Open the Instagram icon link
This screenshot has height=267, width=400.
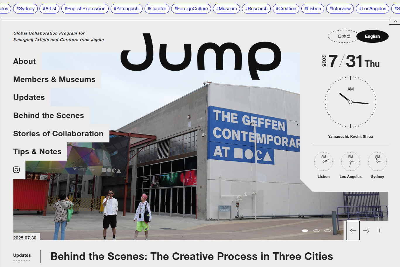16,170
